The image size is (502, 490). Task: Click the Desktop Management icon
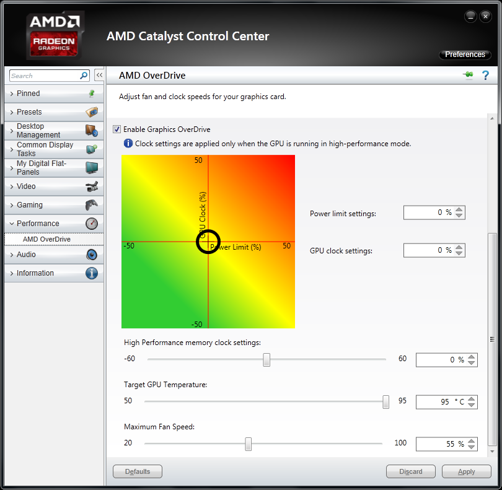coord(92,131)
